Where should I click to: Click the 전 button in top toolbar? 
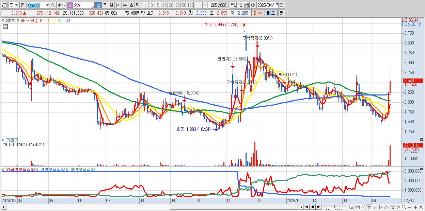[22, 5]
